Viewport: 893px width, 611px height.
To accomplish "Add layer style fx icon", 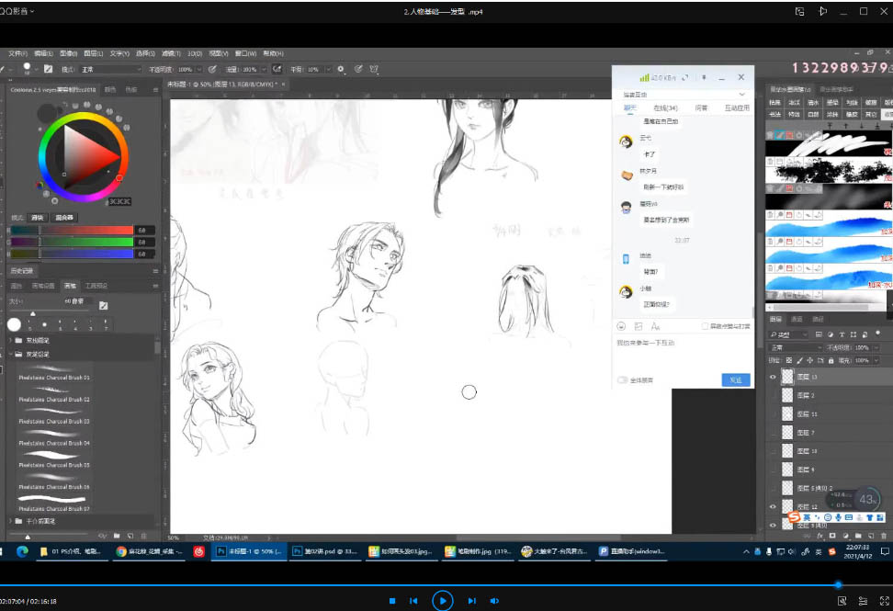I will (820, 536).
